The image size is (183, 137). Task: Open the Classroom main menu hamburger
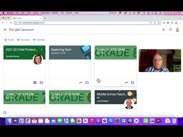5,30
